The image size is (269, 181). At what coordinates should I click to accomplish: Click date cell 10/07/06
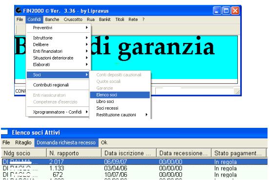pos(116,175)
